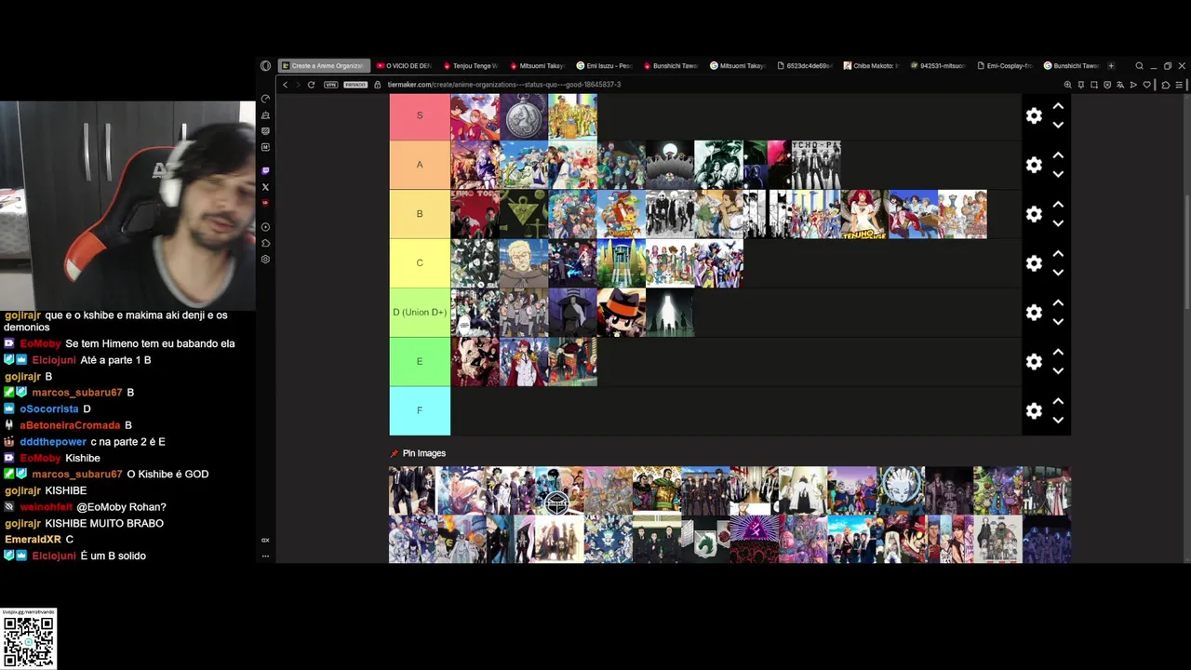
Task: Move F tier row down with arrow
Action: (1058, 420)
